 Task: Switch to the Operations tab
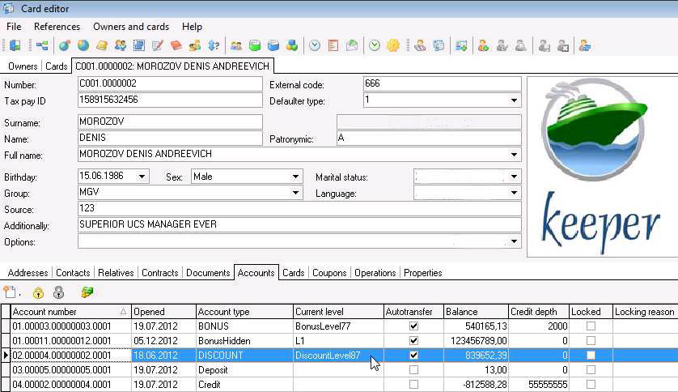[x=375, y=273]
